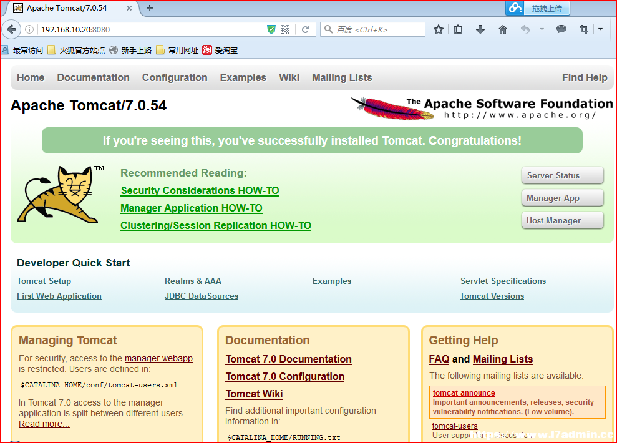This screenshot has width=617, height=443.
Task: Open the Documentation navigation item
Action: coord(93,77)
